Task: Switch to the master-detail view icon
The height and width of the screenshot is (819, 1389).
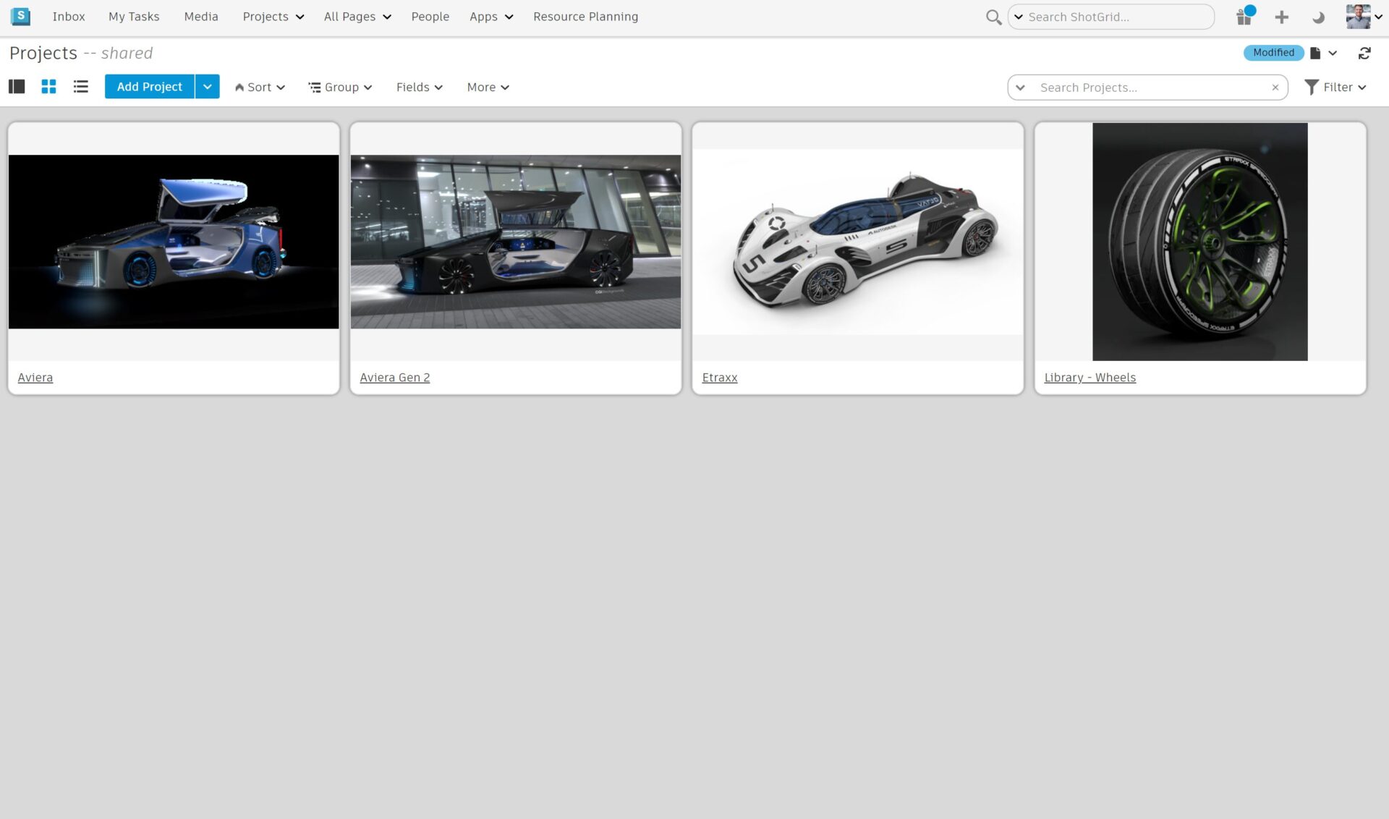Action: coord(17,87)
